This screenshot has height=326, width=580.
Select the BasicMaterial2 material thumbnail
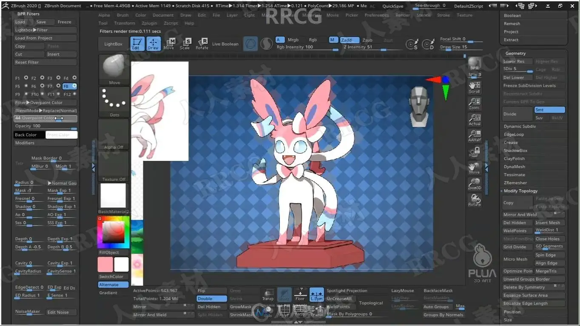click(x=113, y=197)
